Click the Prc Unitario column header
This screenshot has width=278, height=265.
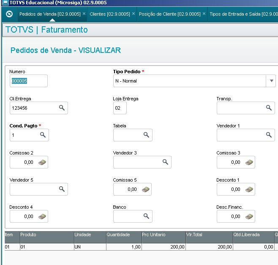click(x=164, y=237)
